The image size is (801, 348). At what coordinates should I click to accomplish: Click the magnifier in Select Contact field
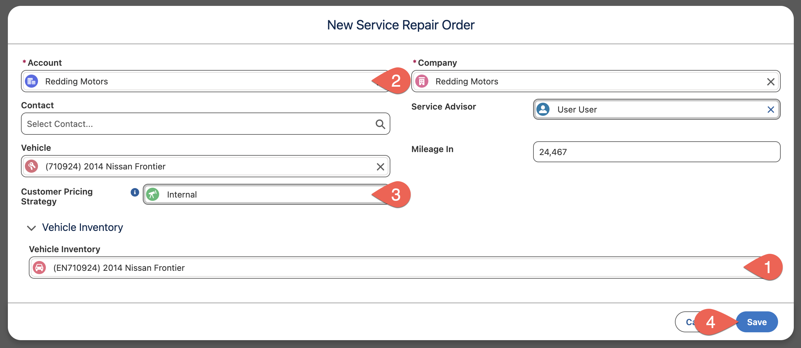[380, 124]
